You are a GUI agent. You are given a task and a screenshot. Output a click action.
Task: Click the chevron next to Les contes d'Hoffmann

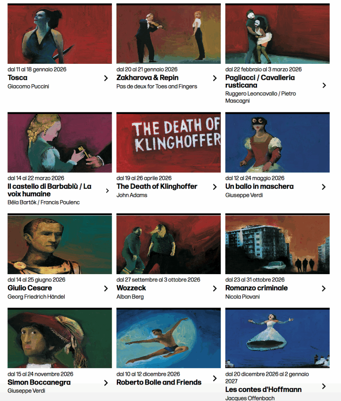pyautogui.click(x=324, y=386)
